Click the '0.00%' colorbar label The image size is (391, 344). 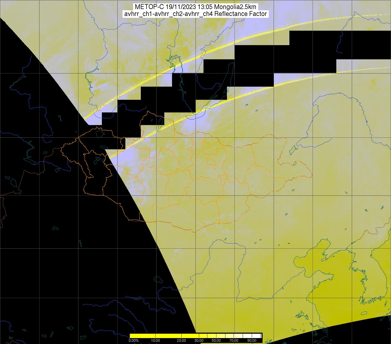pyautogui.click(x=134, y=340)
